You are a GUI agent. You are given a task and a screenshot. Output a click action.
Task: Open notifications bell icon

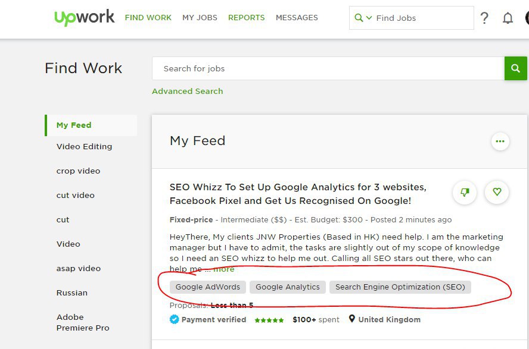click(x=508, y=18)
